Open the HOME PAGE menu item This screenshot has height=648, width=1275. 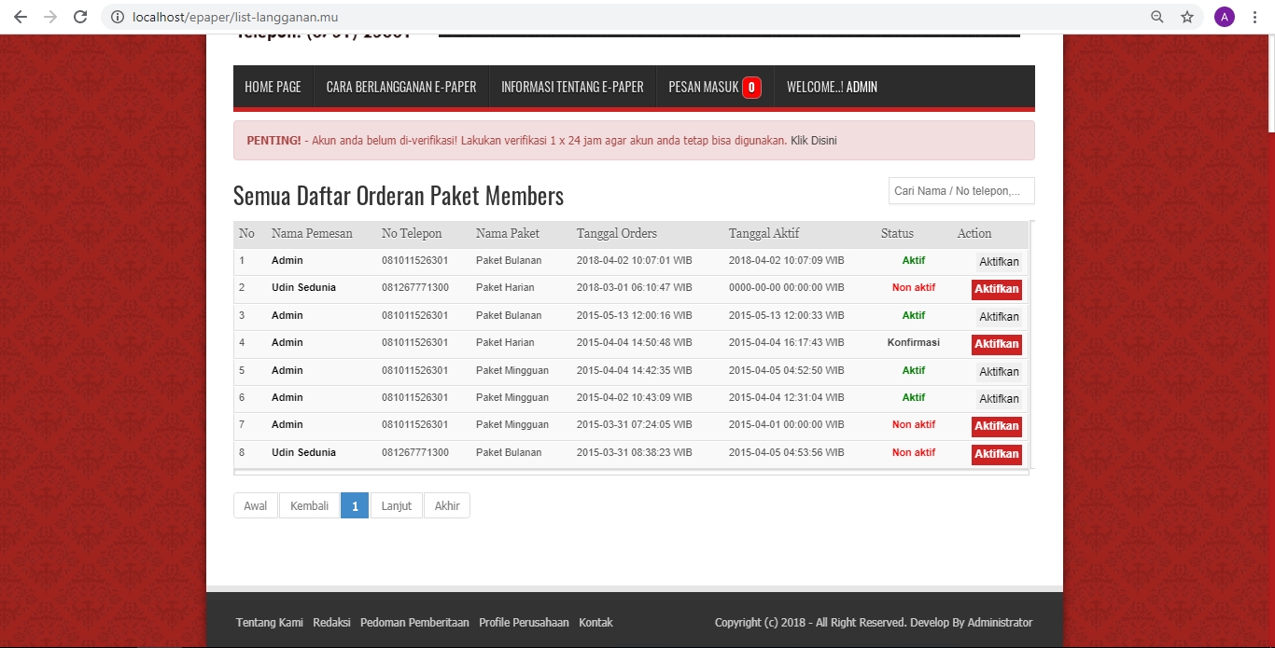click(x=273, y=88)
